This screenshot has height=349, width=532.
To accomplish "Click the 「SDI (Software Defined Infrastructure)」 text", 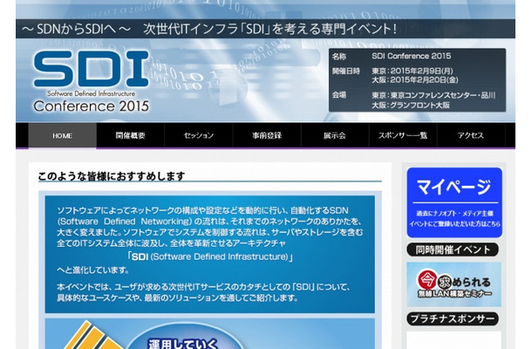I will 210,257.
